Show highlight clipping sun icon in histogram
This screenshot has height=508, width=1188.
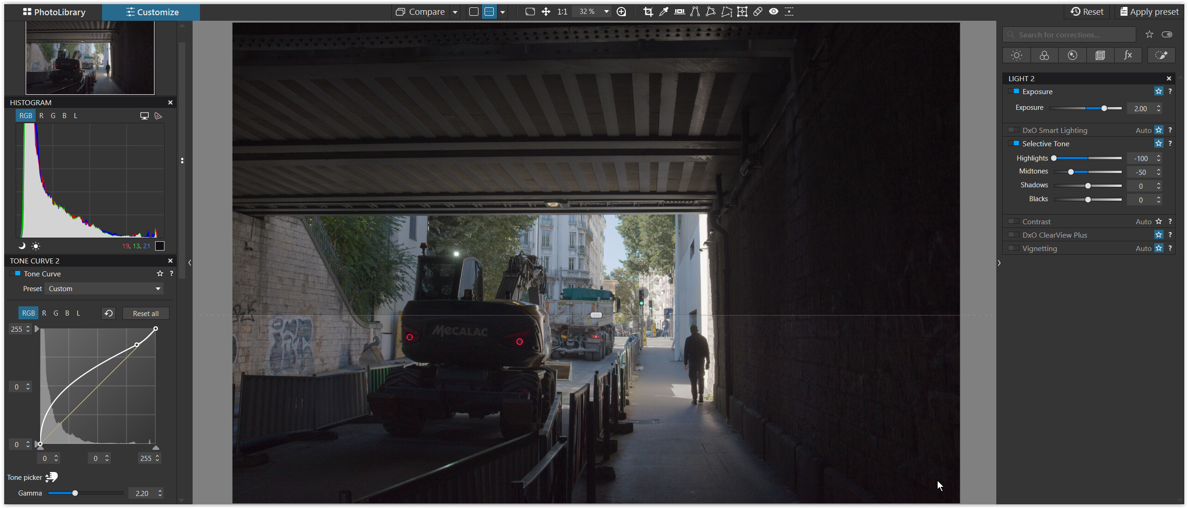(x=36, y=246)
